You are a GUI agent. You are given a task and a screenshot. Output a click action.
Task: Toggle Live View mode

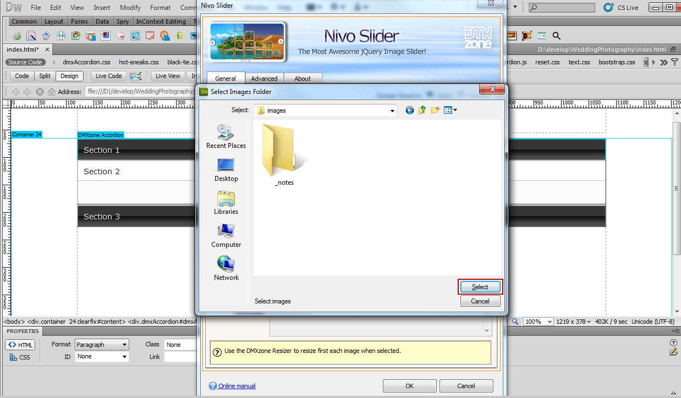point(168,76)
